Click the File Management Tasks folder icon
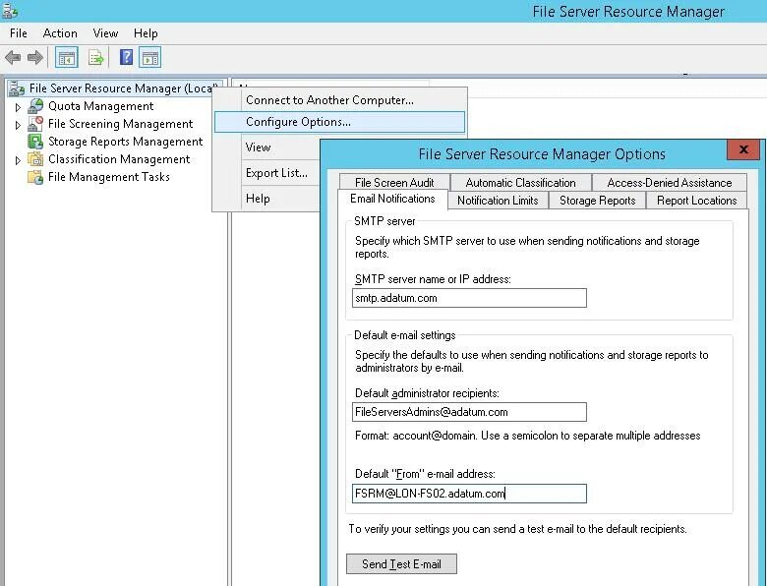Viewport: 767px width, 586px height. pyautogui.click(x=35, y=177)
